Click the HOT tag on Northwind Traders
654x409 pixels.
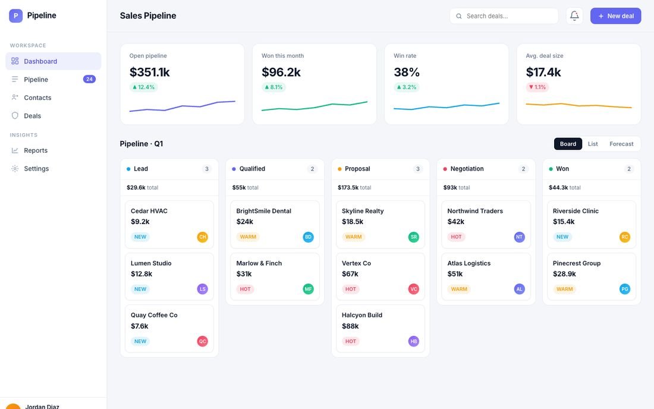coord(456,237)
